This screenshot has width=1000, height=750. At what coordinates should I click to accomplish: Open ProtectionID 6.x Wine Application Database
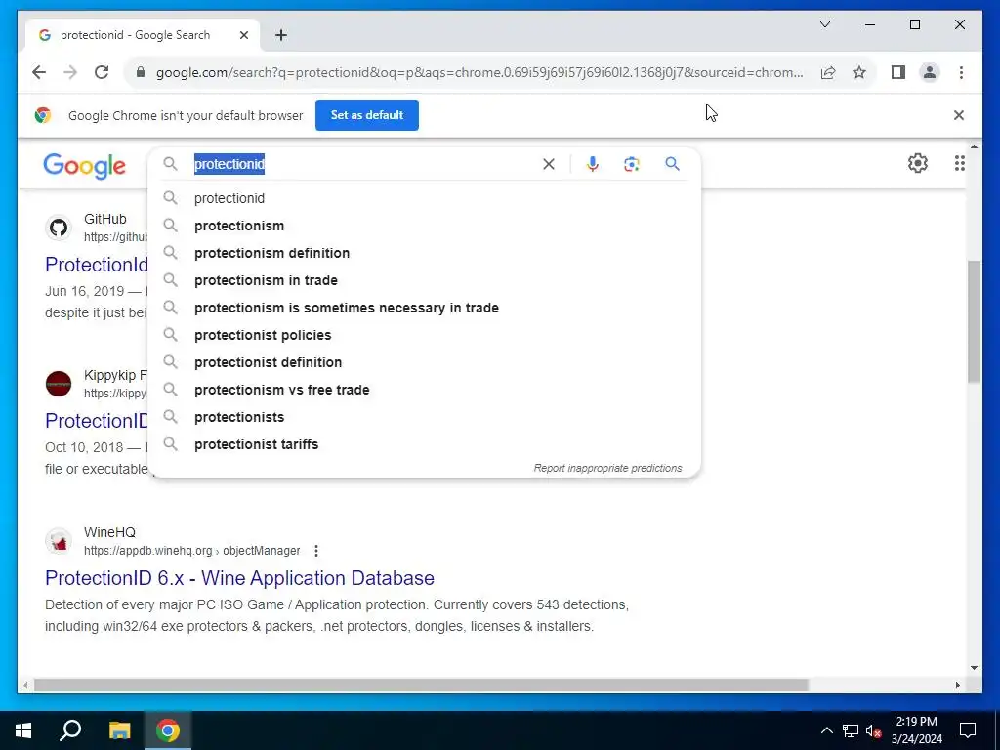click(240, 578)
